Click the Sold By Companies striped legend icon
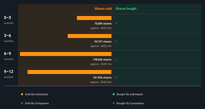Screen dimensions: 205x109 coord(22,103)
